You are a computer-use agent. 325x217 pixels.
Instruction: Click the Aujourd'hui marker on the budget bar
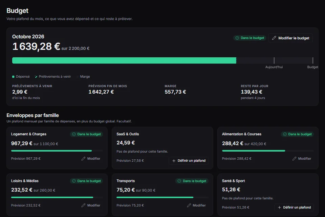274,60
